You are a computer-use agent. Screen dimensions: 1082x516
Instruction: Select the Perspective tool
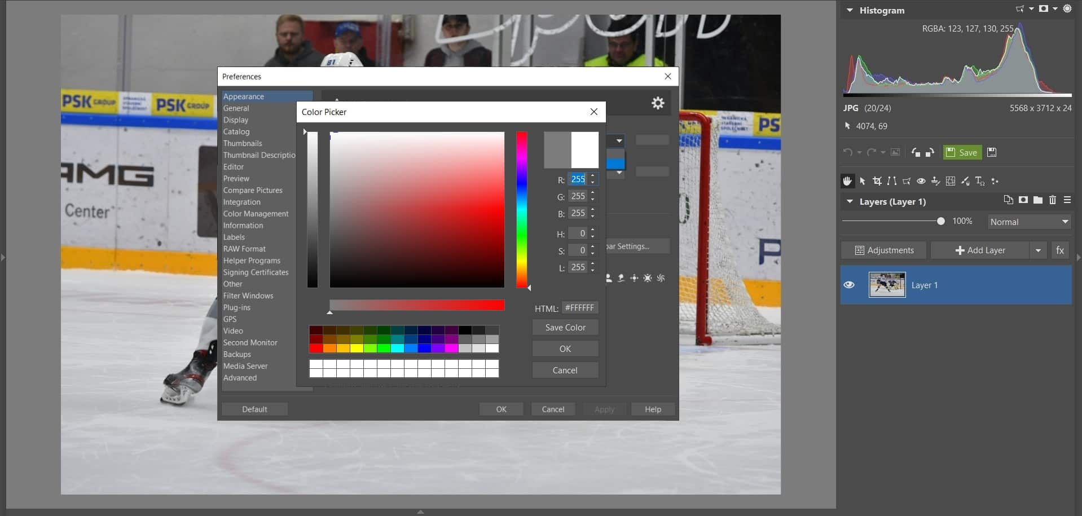pos(906,181)
